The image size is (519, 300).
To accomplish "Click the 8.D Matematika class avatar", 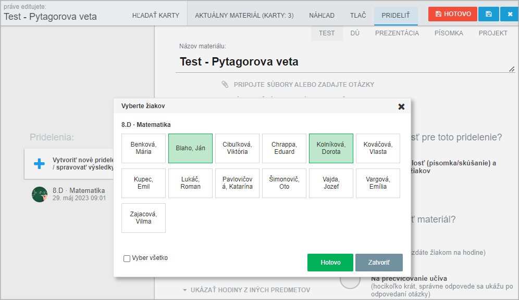I will pos(40,194).
